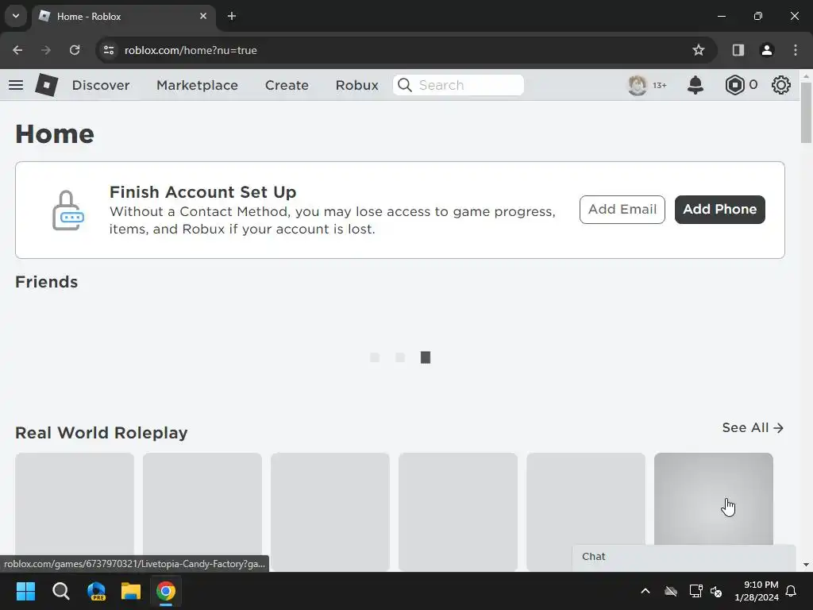Click the Add Email button

pyautogui.click(x=622, y=210)
